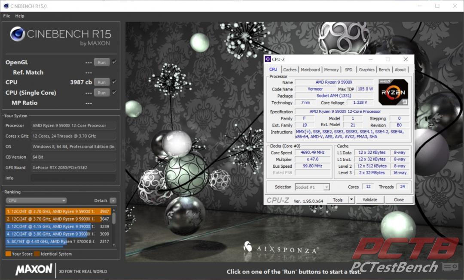Click the Level 3 cache value 2 x 32 MBytes

coord(372,173)
